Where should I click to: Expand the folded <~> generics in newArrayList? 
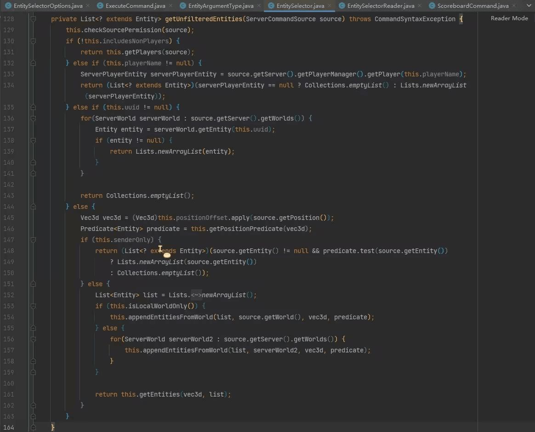click(x=196, y=295)
